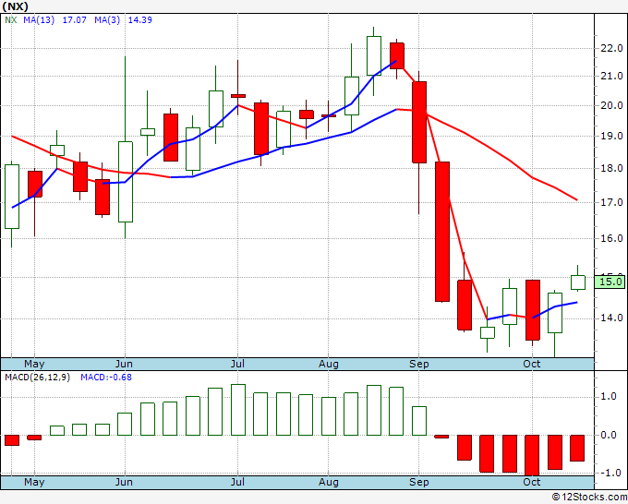Select Jul on the price chart date axis

pos(237,364)
